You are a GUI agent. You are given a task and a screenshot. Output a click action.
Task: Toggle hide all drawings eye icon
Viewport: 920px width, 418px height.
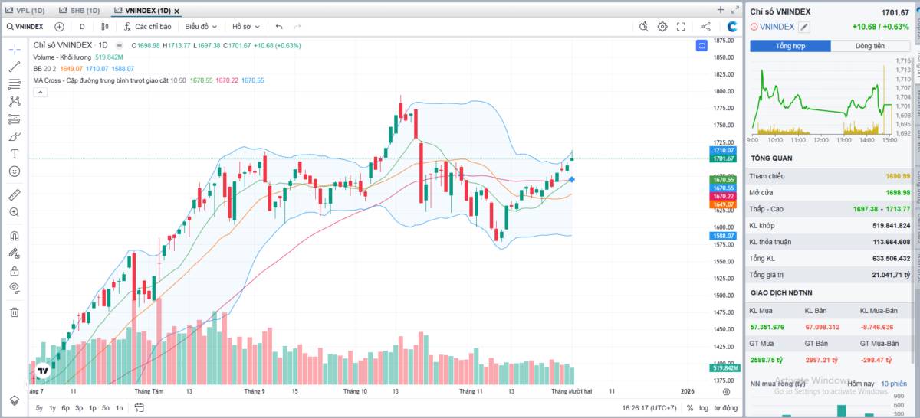pyautogui.click(x=14, y=288)
